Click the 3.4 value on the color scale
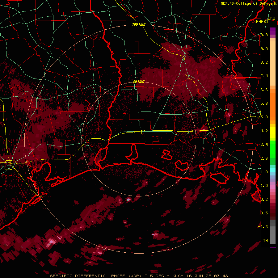The height and width of the screenshot is (278, 278). (x=264, y=145)
